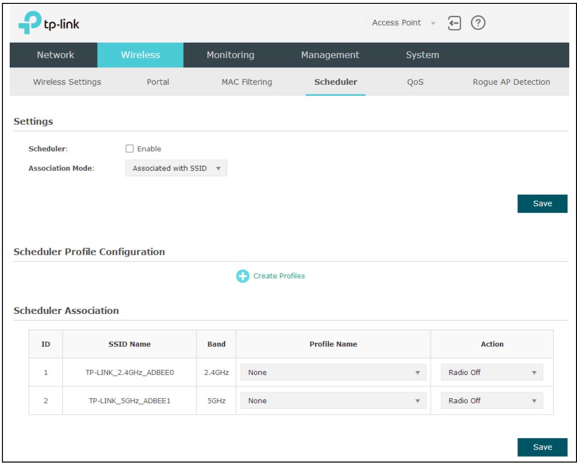Switch to the Network tab
Screen dimensions: 577x463
[55, 55]
